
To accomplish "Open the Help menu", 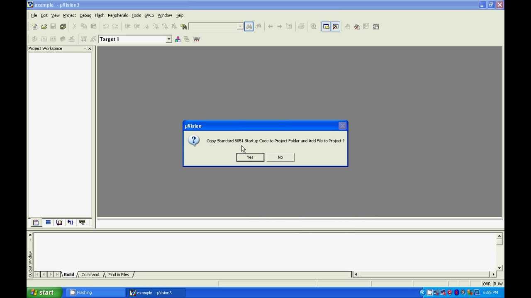I will (179, 15).
